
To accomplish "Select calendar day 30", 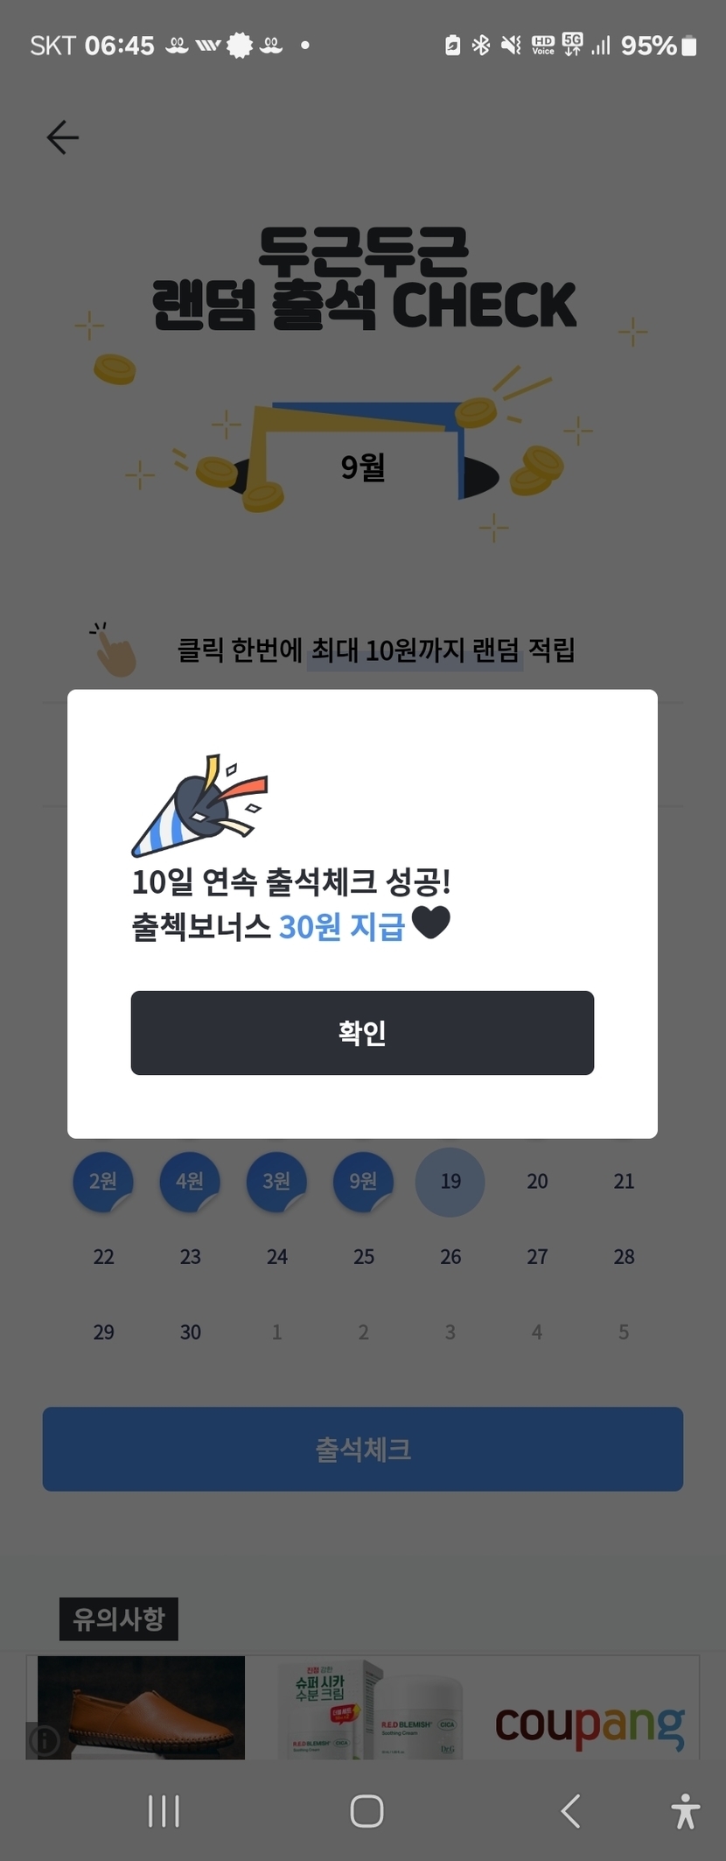I will 191,1332.
